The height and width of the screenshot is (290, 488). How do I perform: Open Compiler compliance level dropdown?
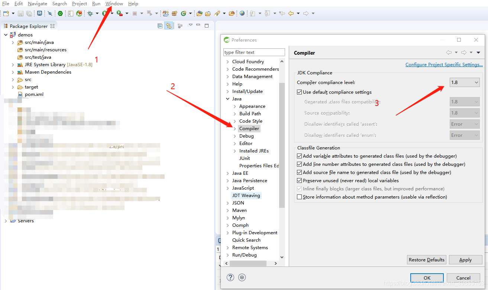465,82
